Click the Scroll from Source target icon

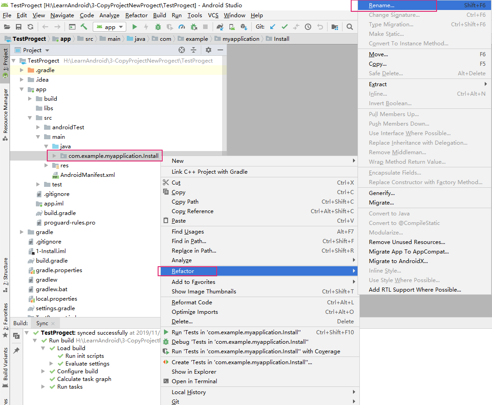tap(182, 50)
